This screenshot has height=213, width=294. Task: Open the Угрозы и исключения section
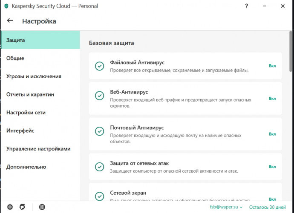[34, 77]
